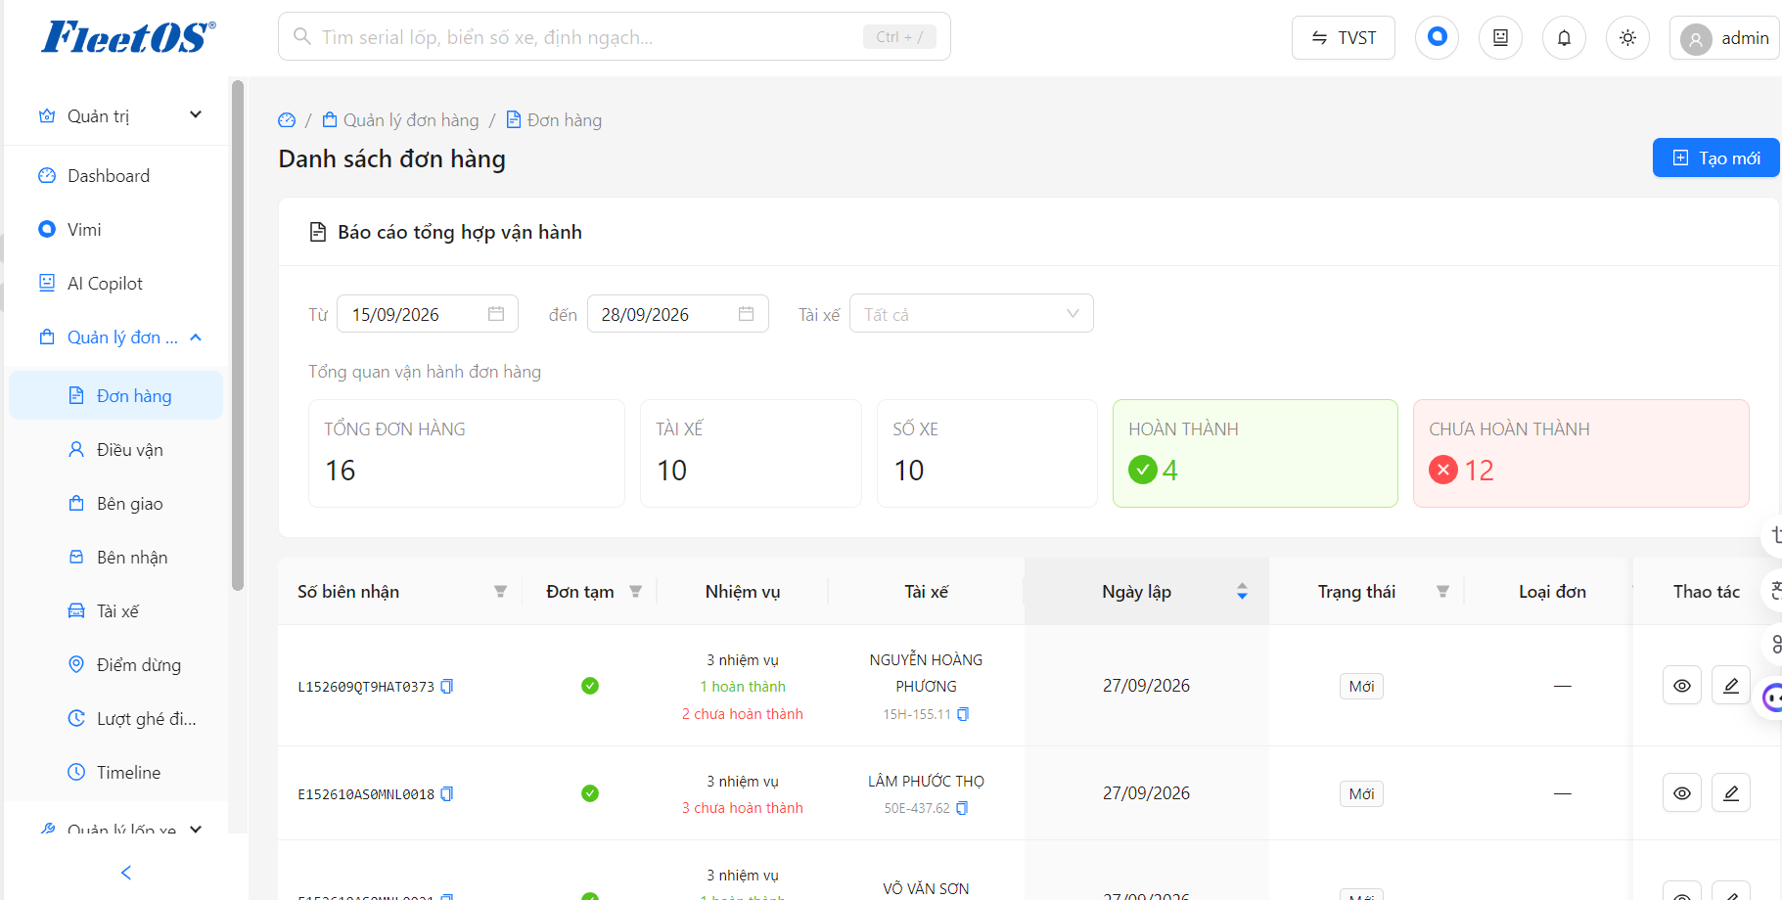View order L152609QT9HAT0373 with eye icon
This screenshot has width=1782, height=900.
[x=1682, y=686]
